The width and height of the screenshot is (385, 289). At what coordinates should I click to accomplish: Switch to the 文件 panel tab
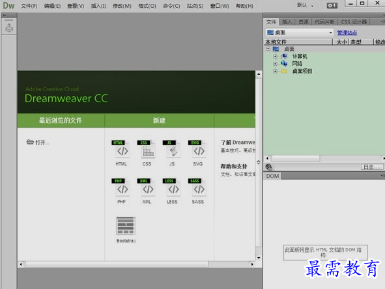point(271,22)
